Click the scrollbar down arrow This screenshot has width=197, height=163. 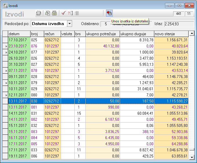pos(192,157)
